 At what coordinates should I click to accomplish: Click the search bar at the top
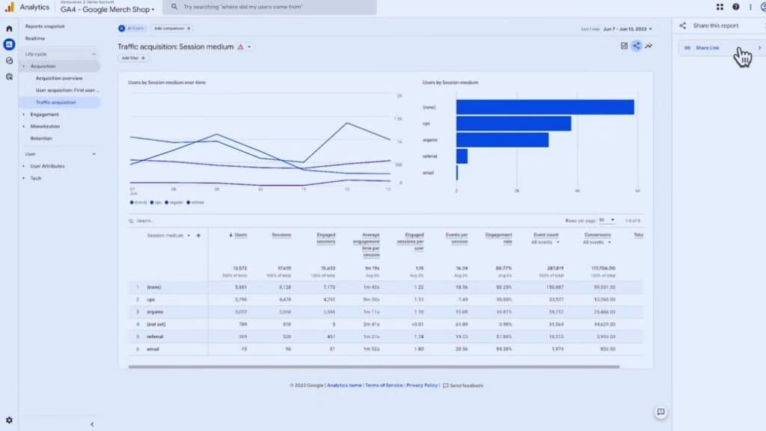pos(269,7)
